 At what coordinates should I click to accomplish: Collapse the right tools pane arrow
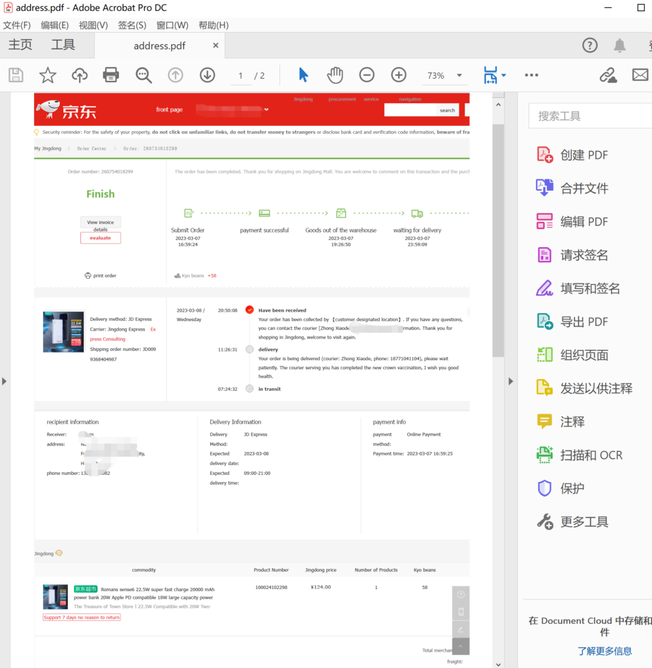tap(510, 381)
